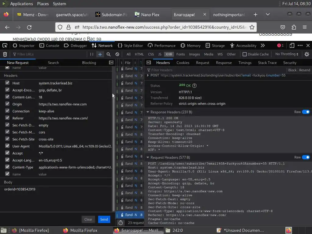Uncheck the Referer header checkbox

tap(7, 118)
